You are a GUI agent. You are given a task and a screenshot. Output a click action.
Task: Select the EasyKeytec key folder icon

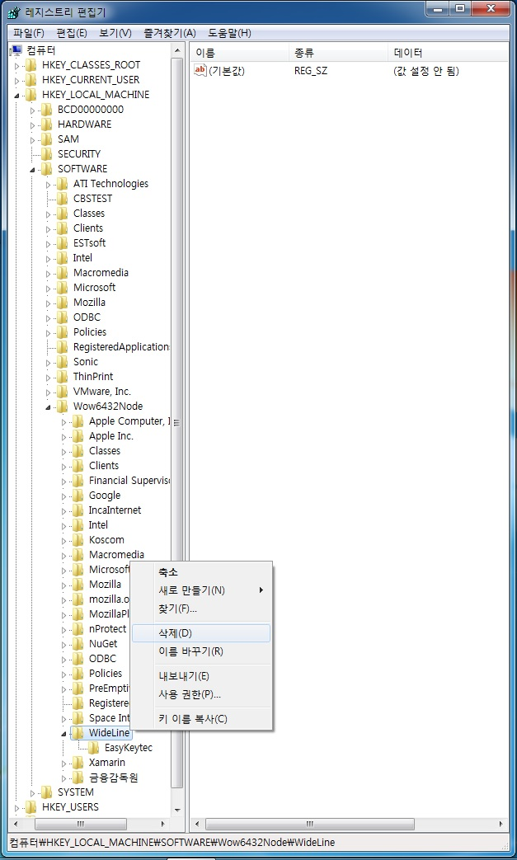point(94,748)
